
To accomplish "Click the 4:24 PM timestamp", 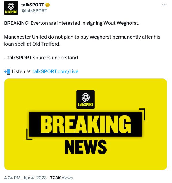I will click(12, 178).
